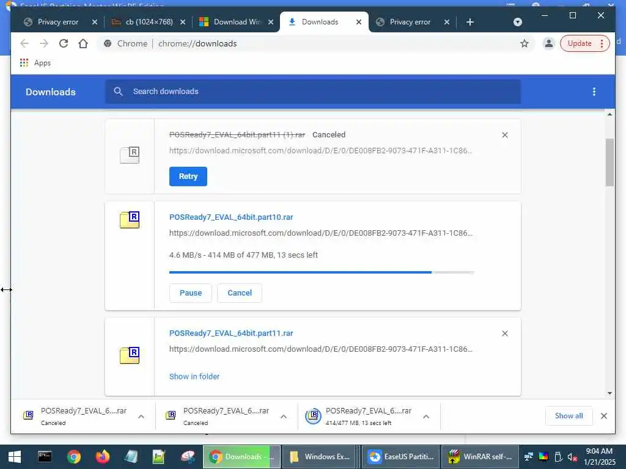This screenshot has height=469, width=626.
Task: Click the Search downloads field
Action: [x=313, y=92]
